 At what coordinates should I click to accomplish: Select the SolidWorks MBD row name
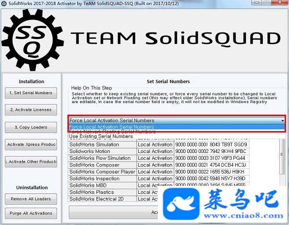click(102, 185)
